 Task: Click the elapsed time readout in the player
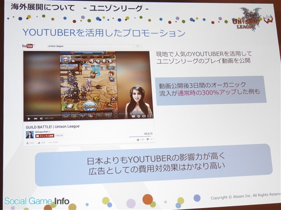pos(49,118)
